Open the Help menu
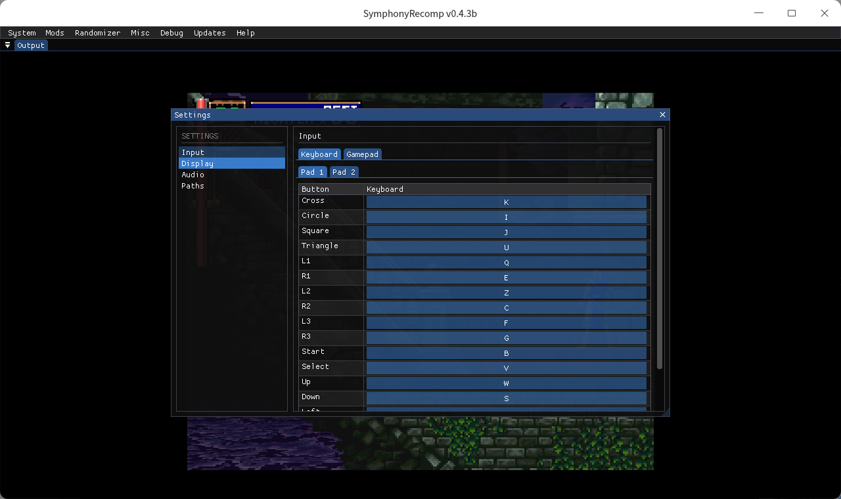 245,33
